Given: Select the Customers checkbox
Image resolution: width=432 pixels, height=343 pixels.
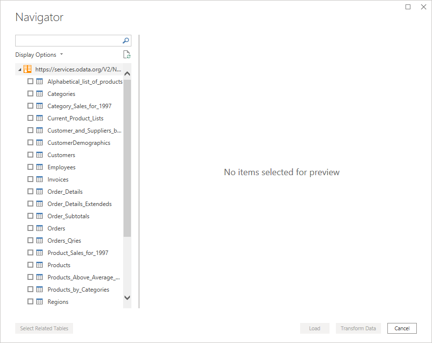Looking at the screenshot, I should click(x=30, y=155).
